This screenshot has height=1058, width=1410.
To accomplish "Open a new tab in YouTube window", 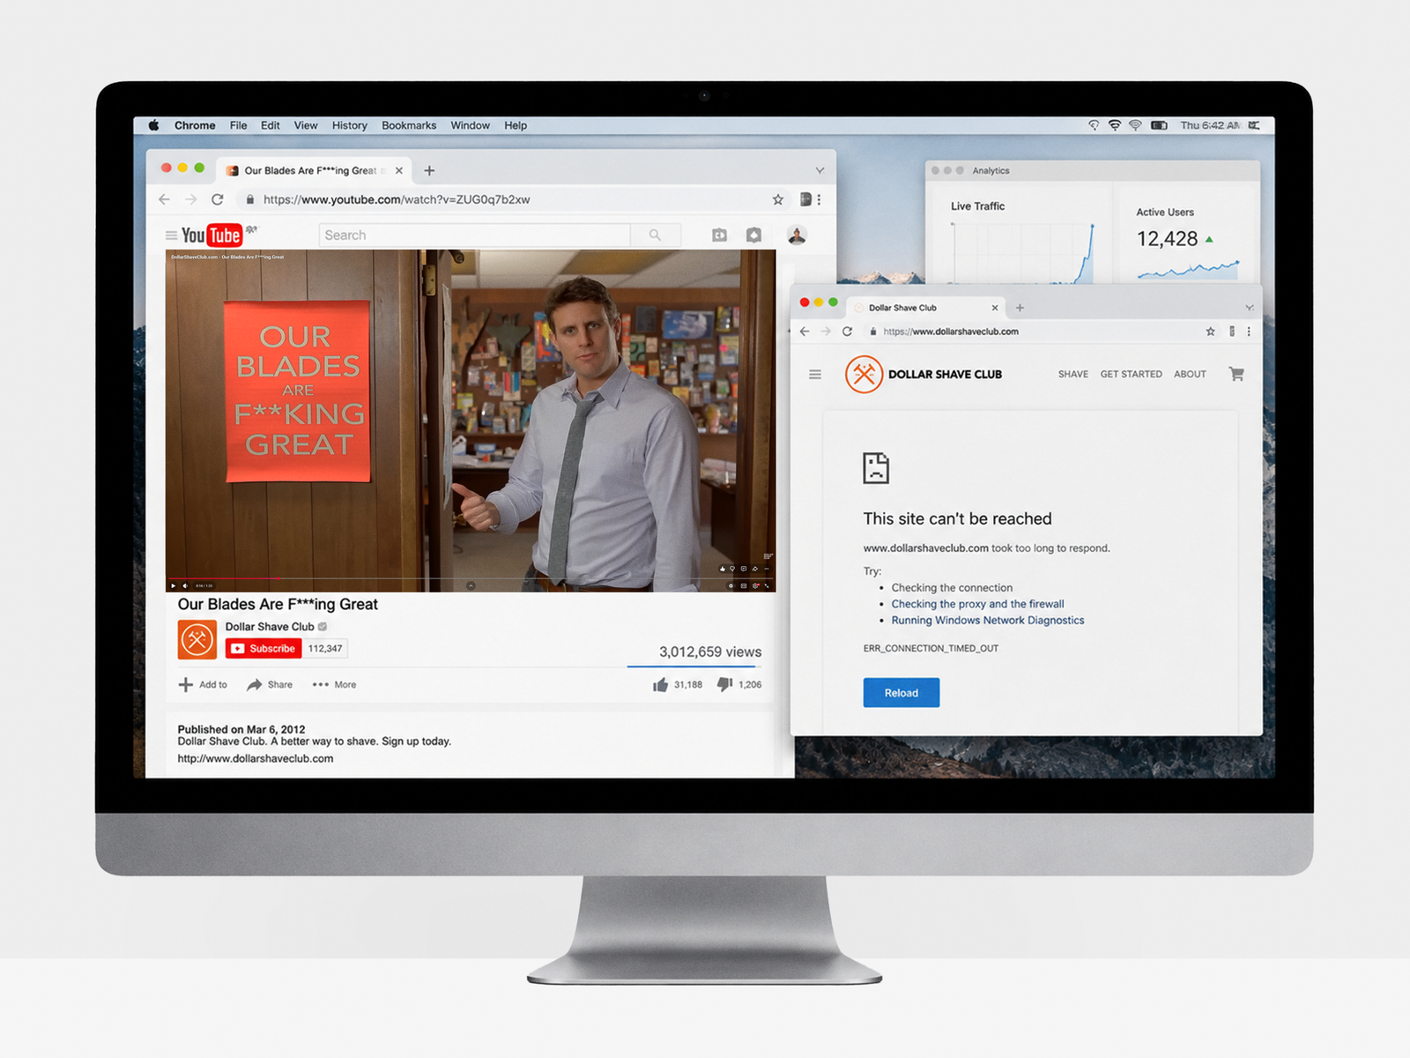I will click(x=430, y=170).
